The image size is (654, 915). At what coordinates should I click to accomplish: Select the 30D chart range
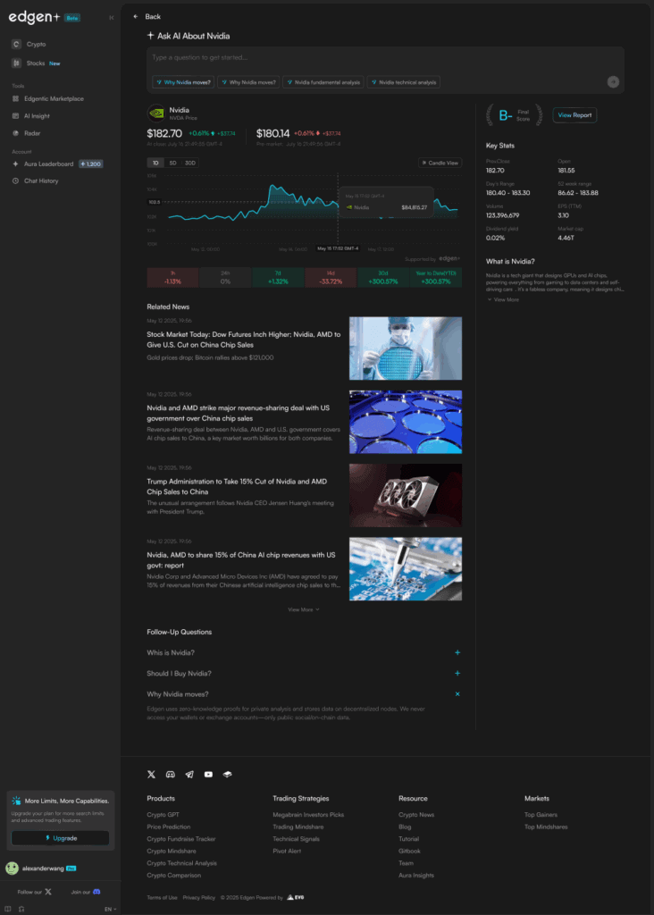tap(190, 163)
